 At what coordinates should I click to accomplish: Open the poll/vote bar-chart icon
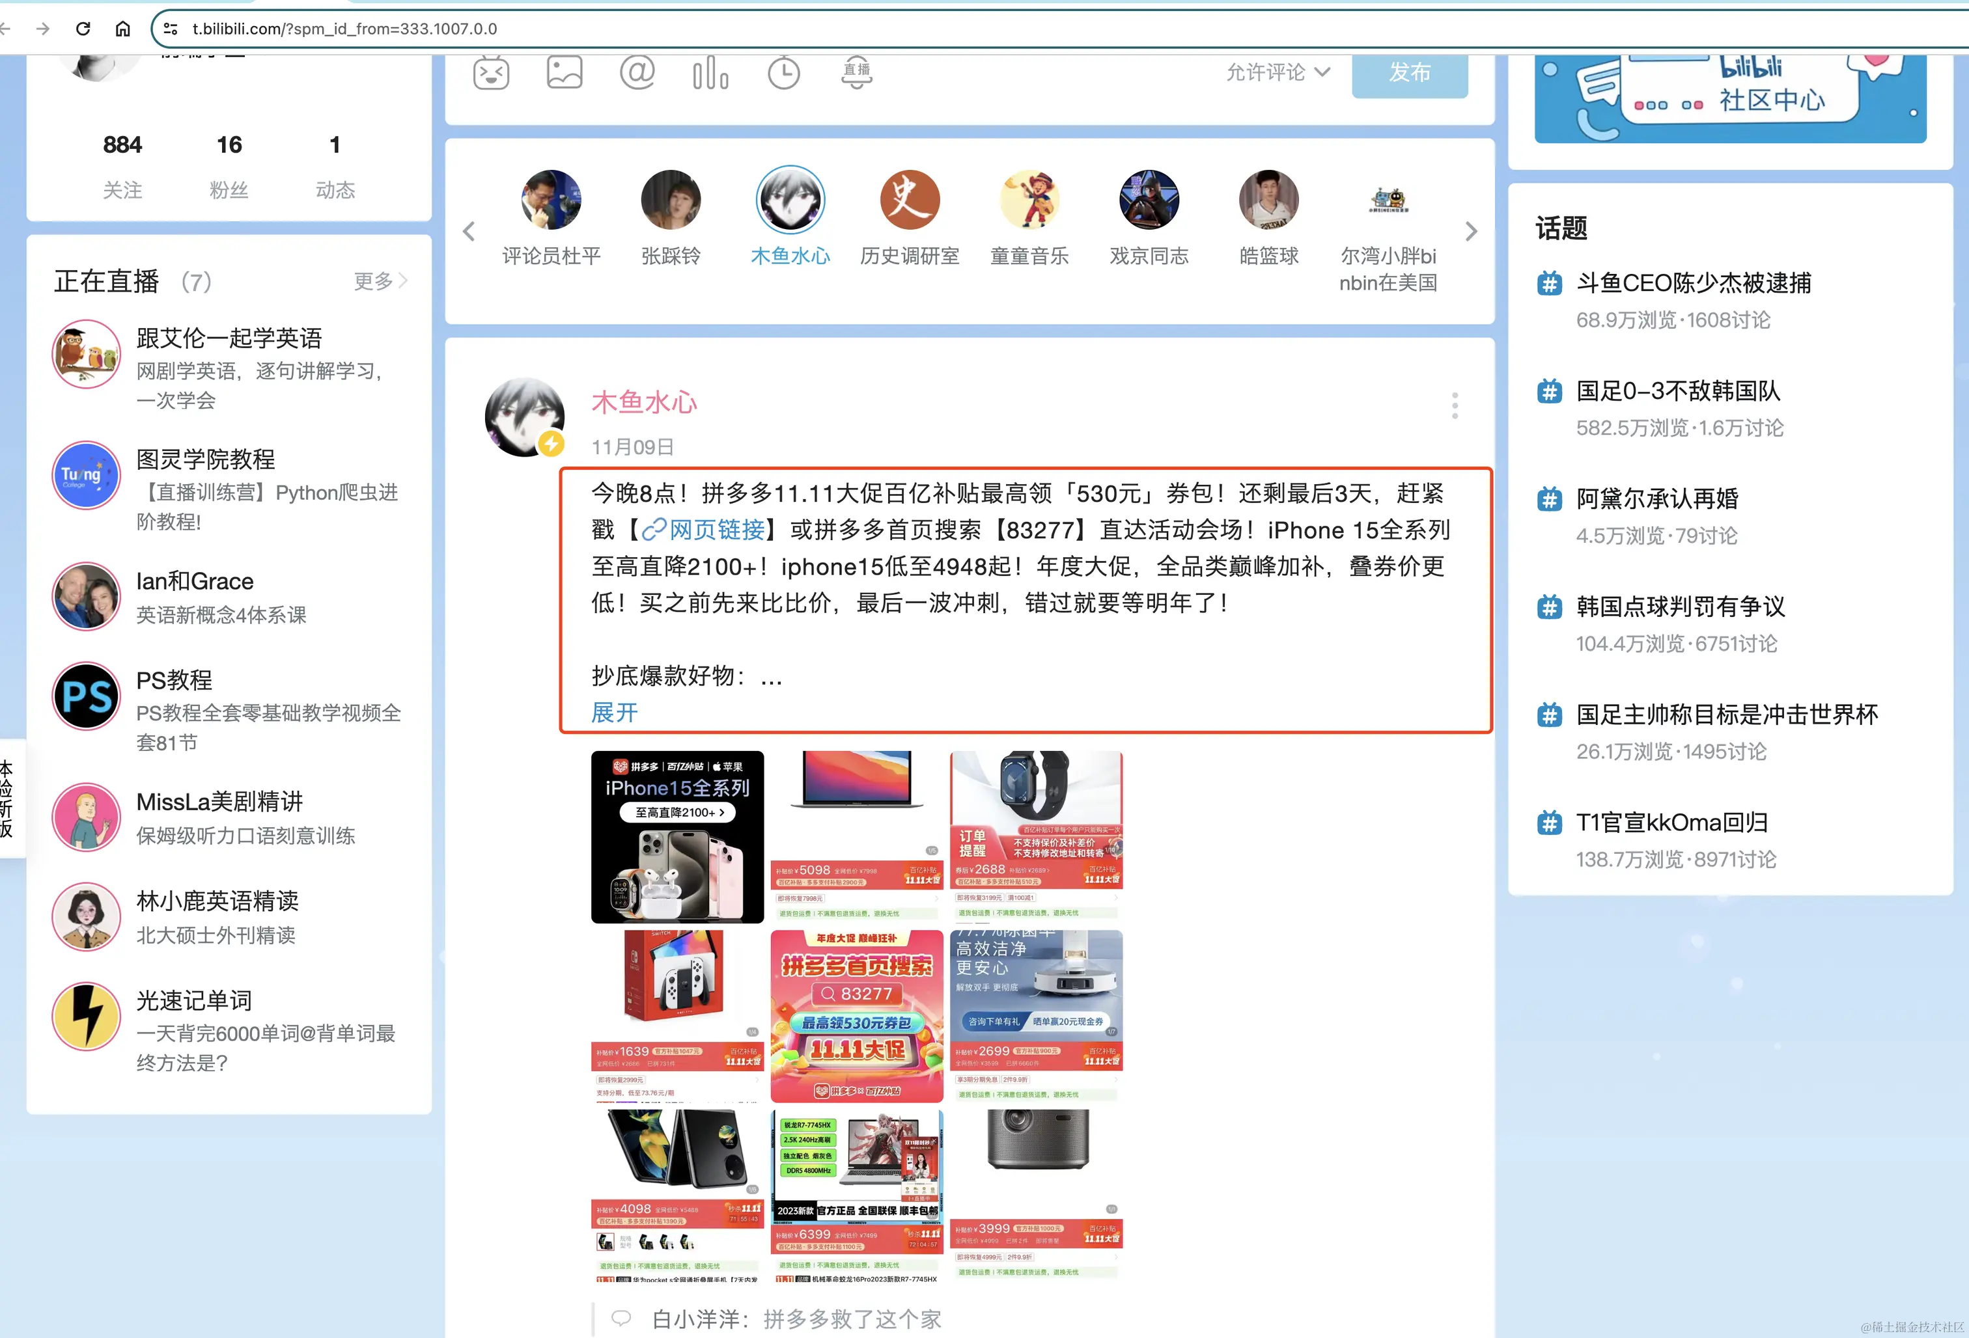710,73
